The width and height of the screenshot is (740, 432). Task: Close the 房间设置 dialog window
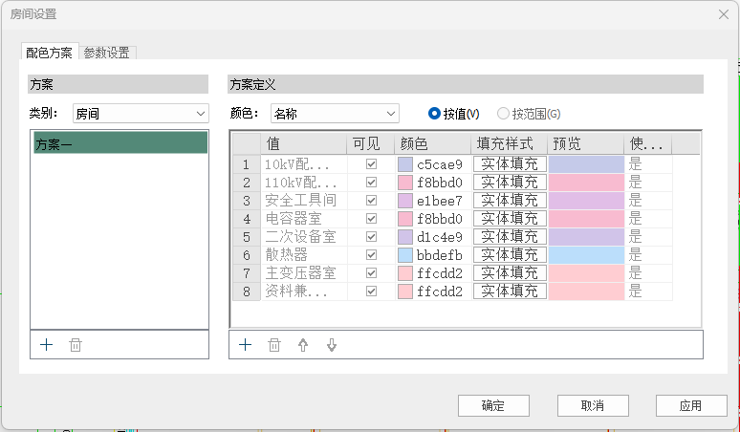click(x=722, y=14)
